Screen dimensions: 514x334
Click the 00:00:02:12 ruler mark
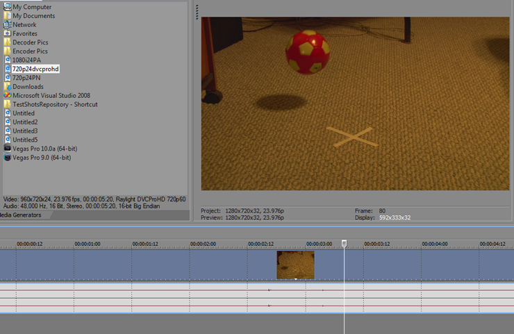tap(261, 244)
